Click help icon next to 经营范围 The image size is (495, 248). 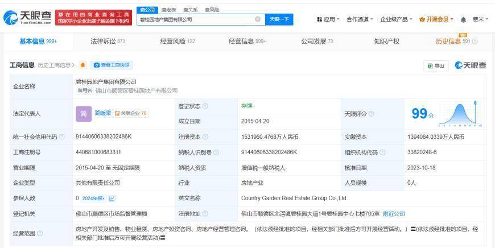40,233
